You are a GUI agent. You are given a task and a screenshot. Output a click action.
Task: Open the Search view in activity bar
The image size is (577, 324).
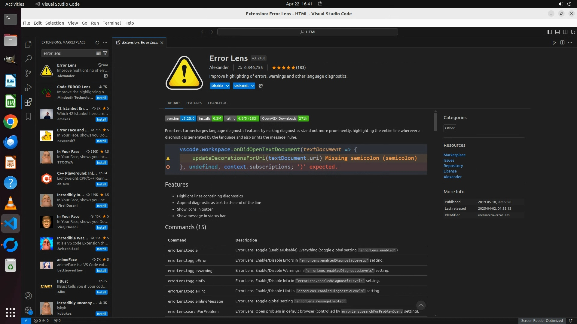tap(28, 58)
